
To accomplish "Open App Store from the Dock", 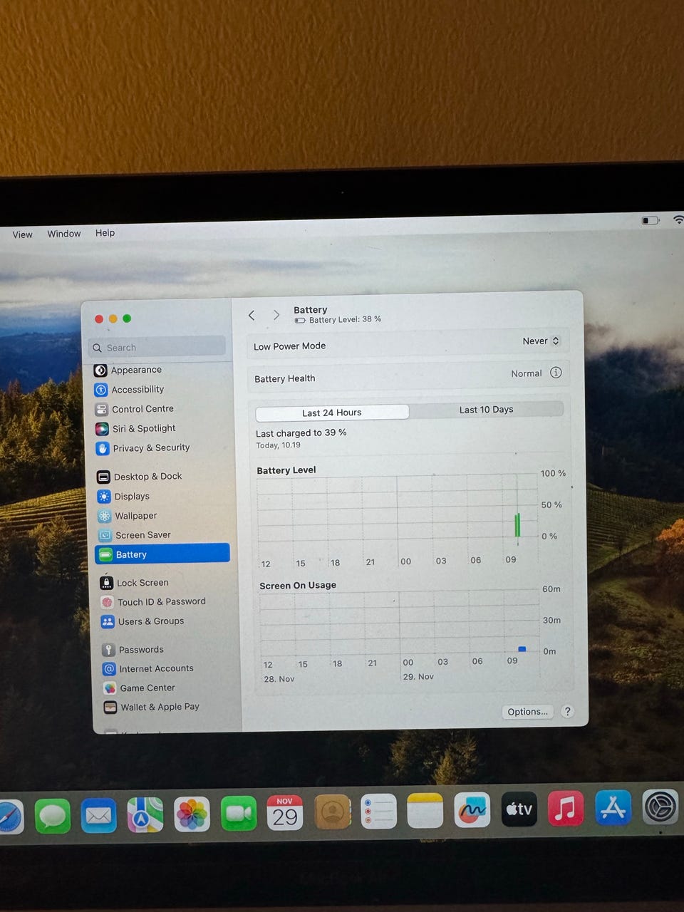I will [613, 808].
